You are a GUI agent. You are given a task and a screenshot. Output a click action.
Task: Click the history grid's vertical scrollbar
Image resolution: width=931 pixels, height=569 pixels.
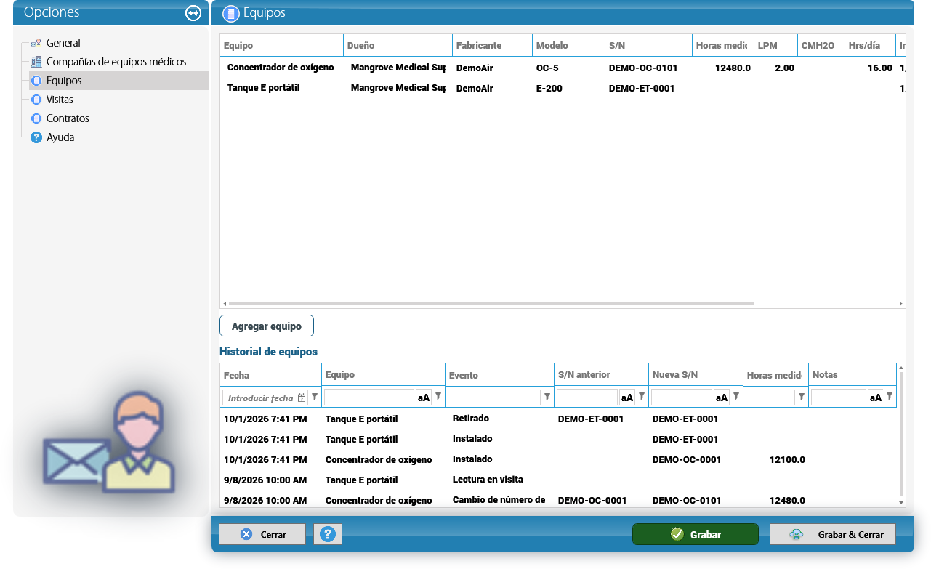(x=902, y=432)
